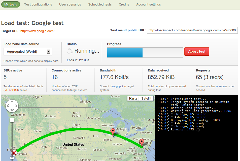Open the Credits tab
This screenshot has height=161, width=240.
[124, 5]
